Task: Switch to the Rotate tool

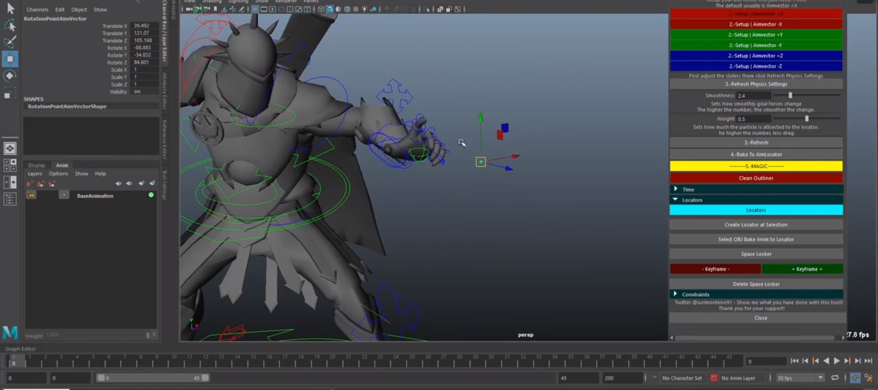Action: (10, 76)
